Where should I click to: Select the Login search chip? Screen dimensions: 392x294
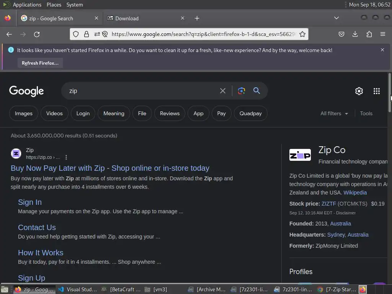click(x=83, y=113)
